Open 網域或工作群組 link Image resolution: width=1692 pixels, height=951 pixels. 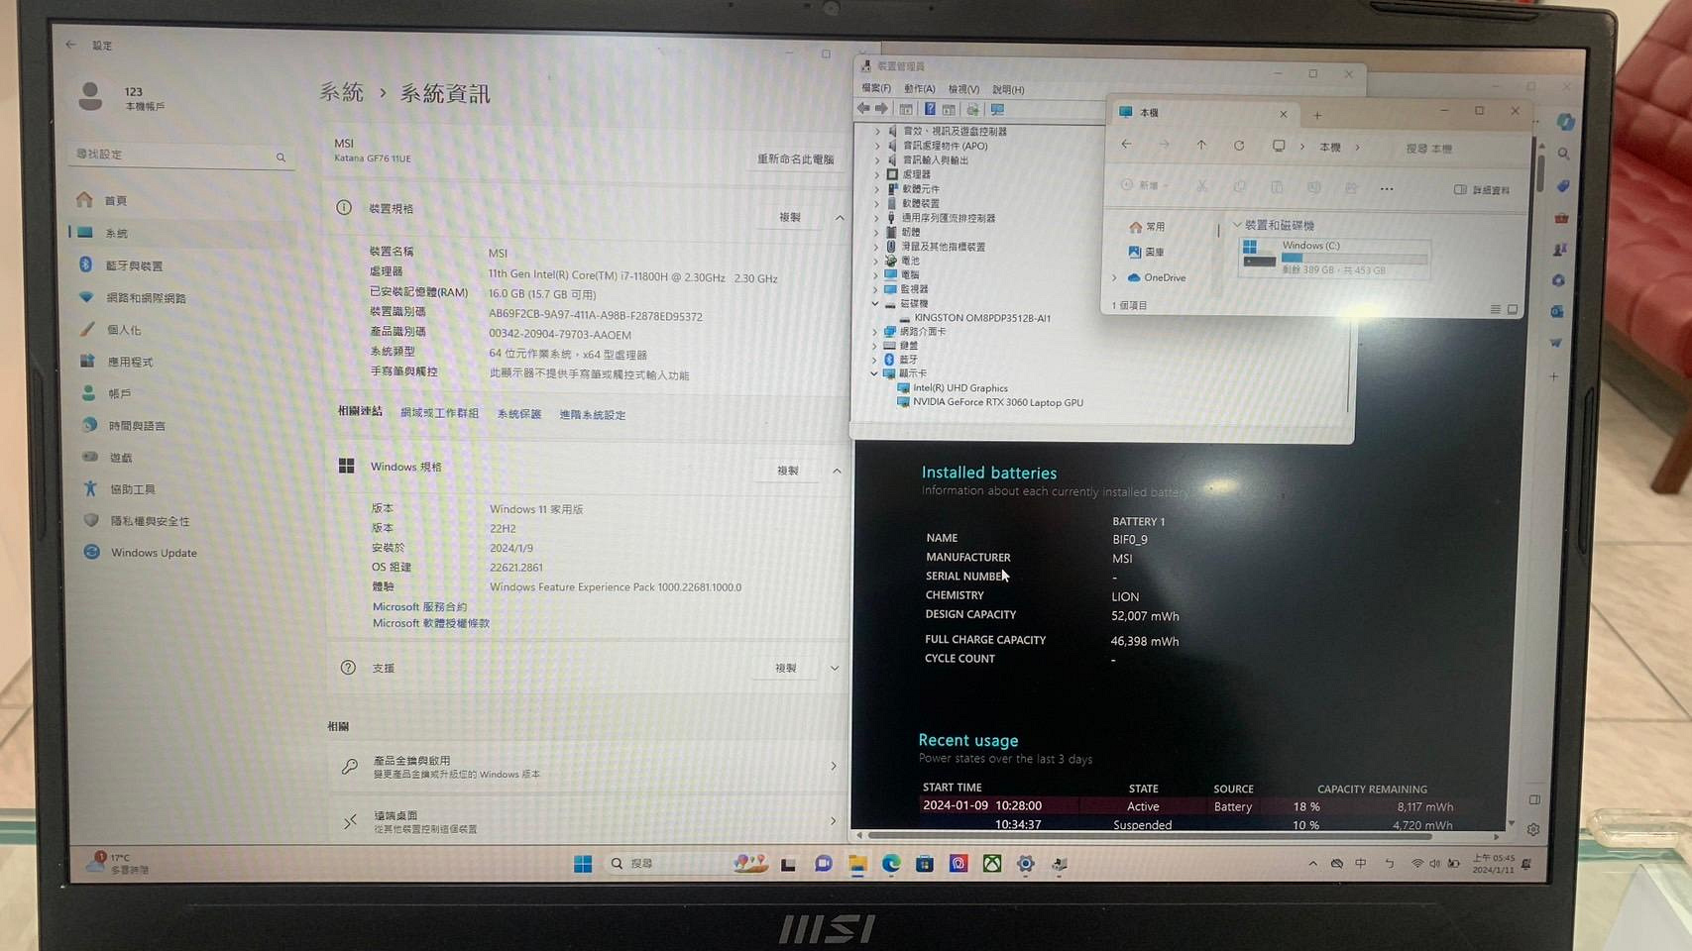coord(439,413)
